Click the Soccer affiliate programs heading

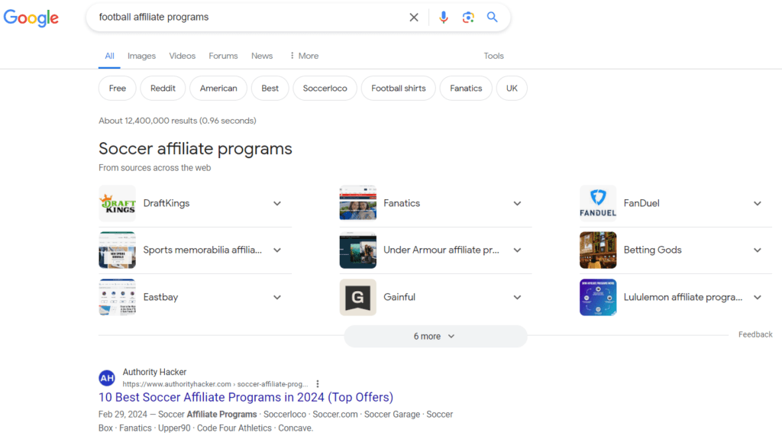coord(195,149)
